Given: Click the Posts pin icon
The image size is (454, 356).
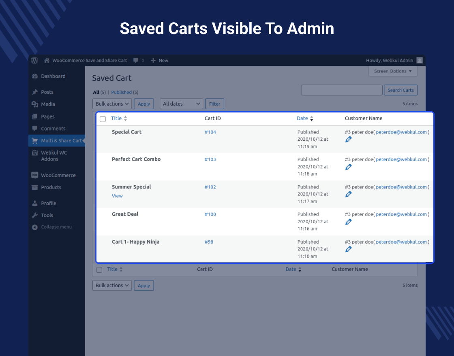Looking at the screenshot, I should [35, 92].
